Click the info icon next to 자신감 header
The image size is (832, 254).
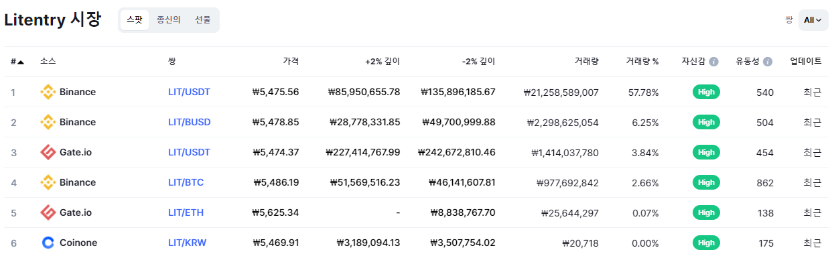click(713, 62)
